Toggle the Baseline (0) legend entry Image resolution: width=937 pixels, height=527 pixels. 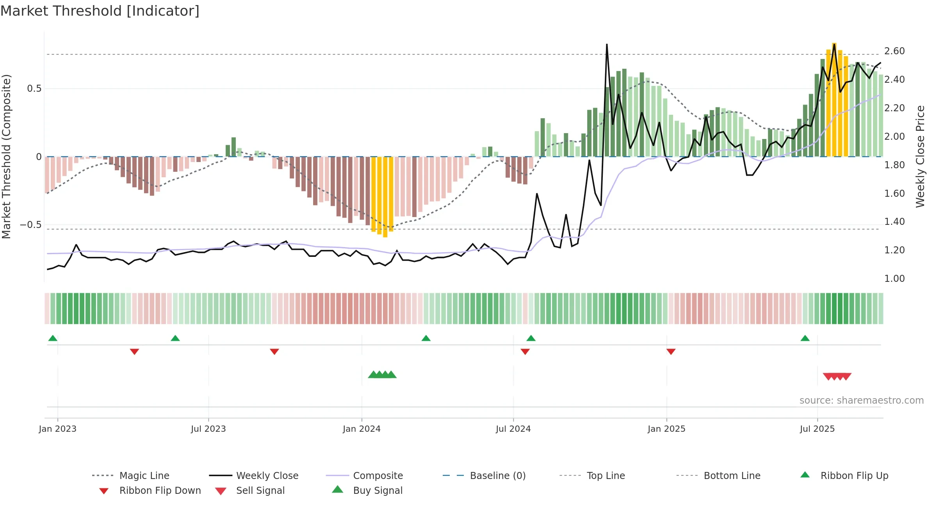(x=484, y=475)
